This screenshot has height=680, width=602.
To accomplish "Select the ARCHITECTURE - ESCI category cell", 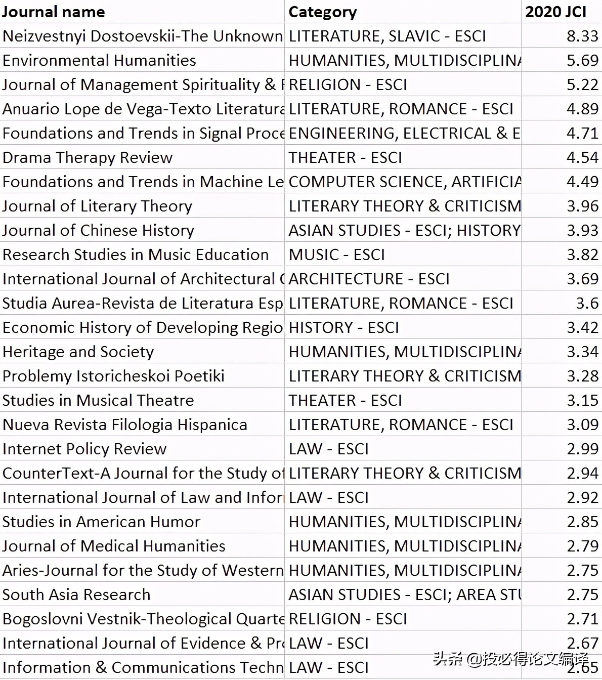I will 369,279.
